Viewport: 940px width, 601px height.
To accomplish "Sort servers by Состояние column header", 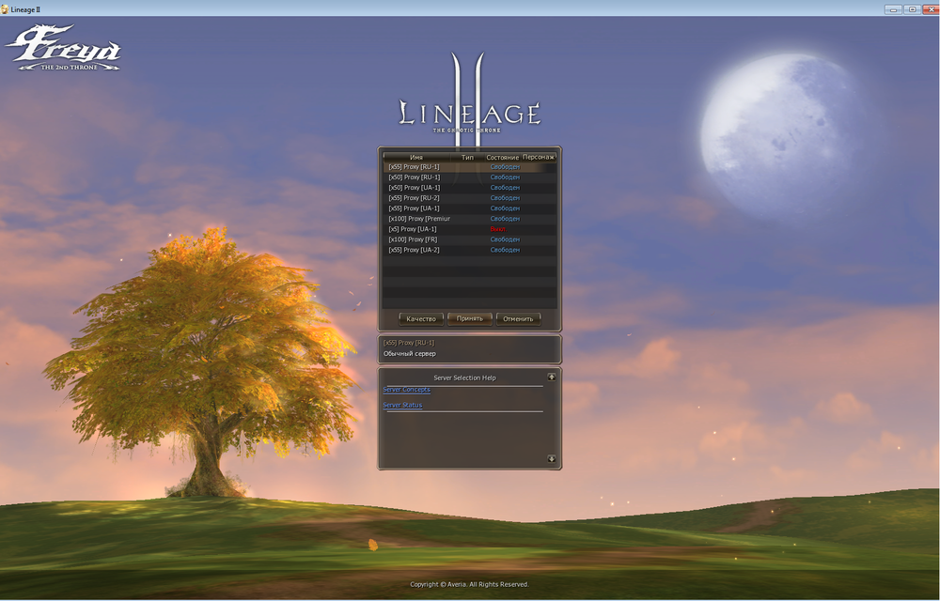I will (503, 157).
